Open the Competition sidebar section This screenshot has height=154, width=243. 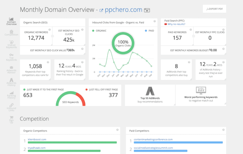[11, 33]
